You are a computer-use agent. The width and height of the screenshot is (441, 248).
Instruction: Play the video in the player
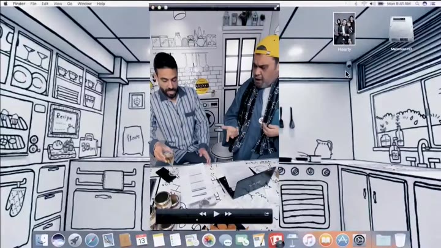(x=216, y=214)
